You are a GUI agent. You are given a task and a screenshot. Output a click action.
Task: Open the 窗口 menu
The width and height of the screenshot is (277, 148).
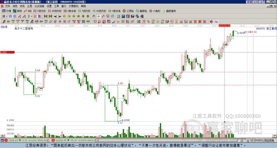[64, 6]
